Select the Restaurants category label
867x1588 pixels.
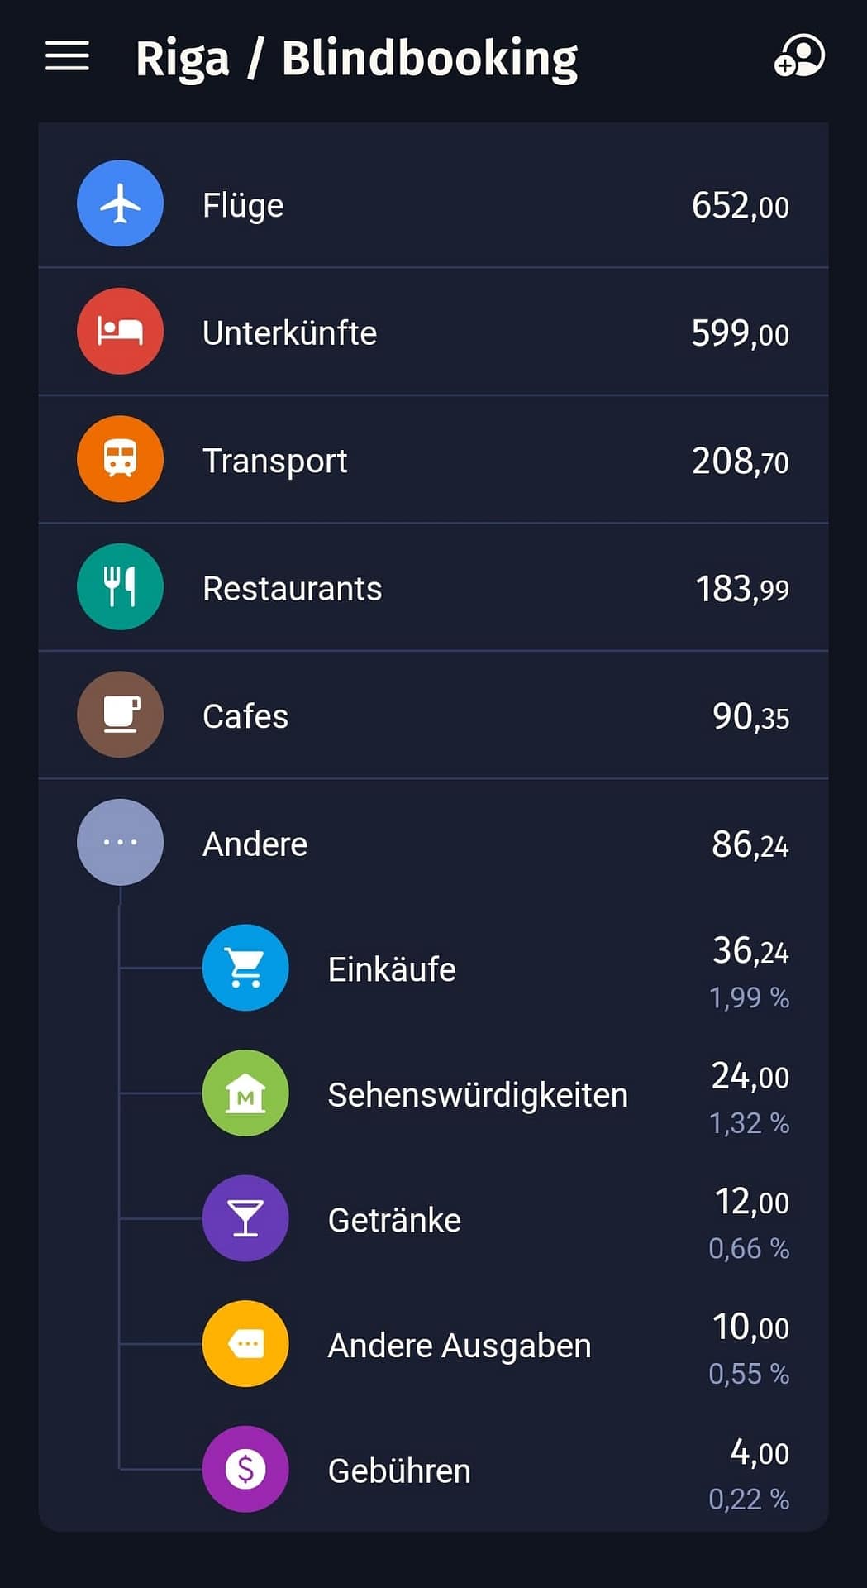tap(292, 589)
